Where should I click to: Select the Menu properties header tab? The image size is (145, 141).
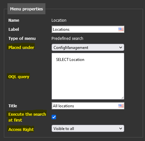click(x=26, y=9)
